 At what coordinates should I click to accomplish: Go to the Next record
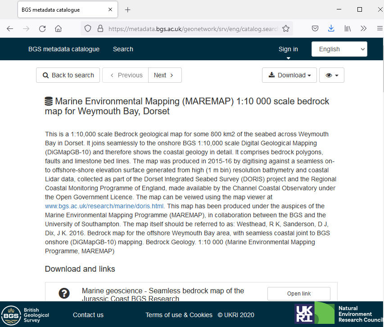click(165, 75)
